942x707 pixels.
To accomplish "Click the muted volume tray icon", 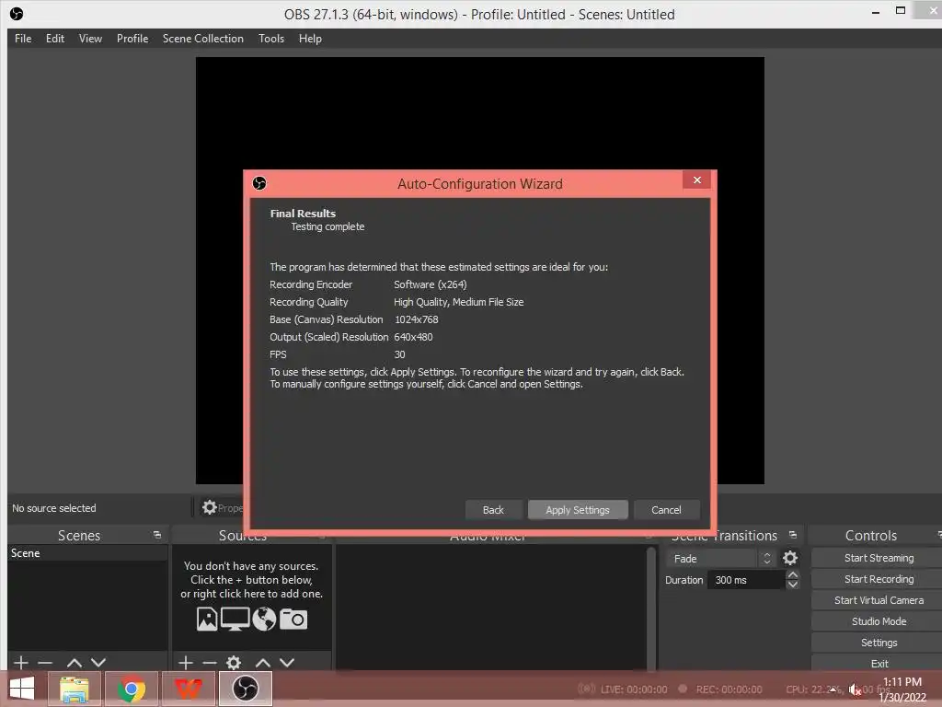I will (x=855, y=690).
